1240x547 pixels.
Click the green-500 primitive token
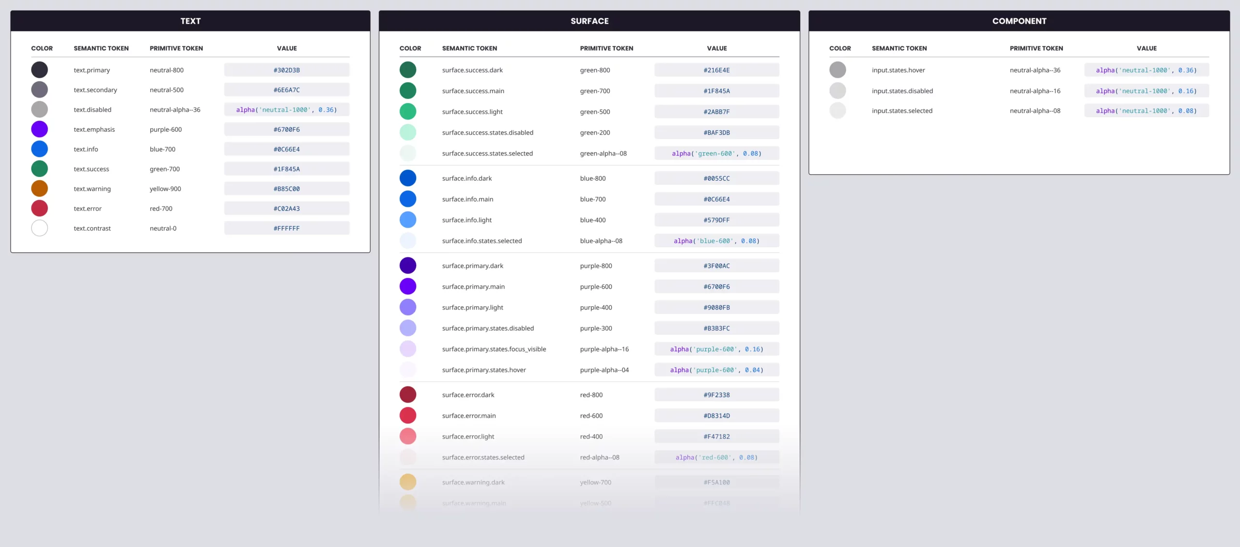[x=595, y=111]
